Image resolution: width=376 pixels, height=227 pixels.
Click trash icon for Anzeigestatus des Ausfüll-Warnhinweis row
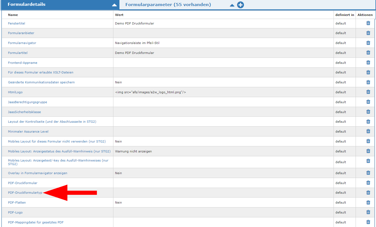click(368, 151)
